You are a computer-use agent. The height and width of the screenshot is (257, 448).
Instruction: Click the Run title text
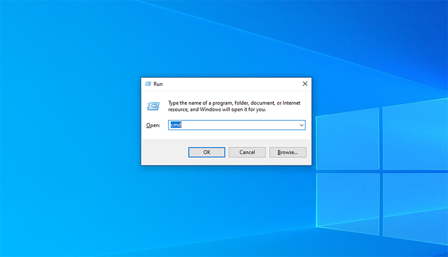158,84
